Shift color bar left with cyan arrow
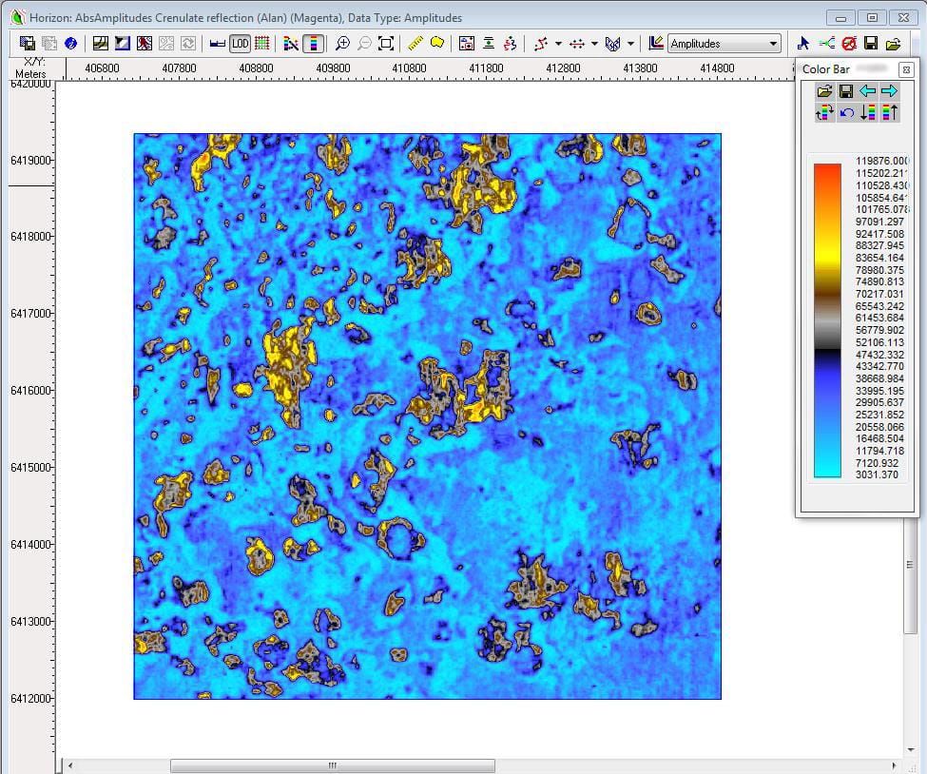927x774 pixels. coord(867,91)
